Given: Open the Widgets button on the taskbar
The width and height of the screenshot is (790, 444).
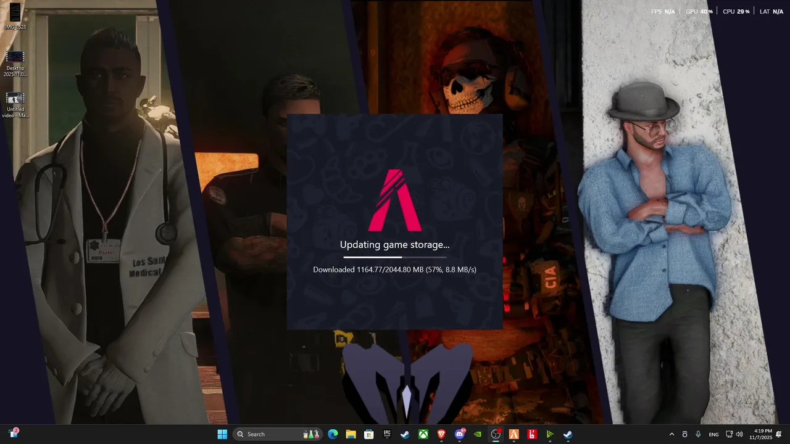Looking at the screenshot, I should pyautogui.click(x=13, y=434).
